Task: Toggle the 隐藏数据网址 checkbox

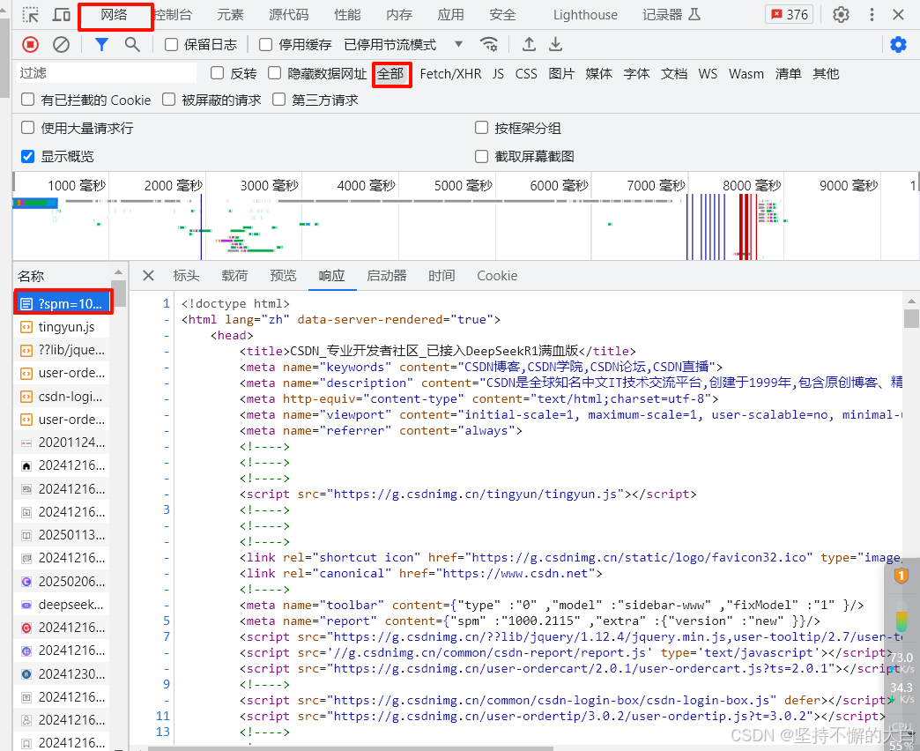Action: 274,73
